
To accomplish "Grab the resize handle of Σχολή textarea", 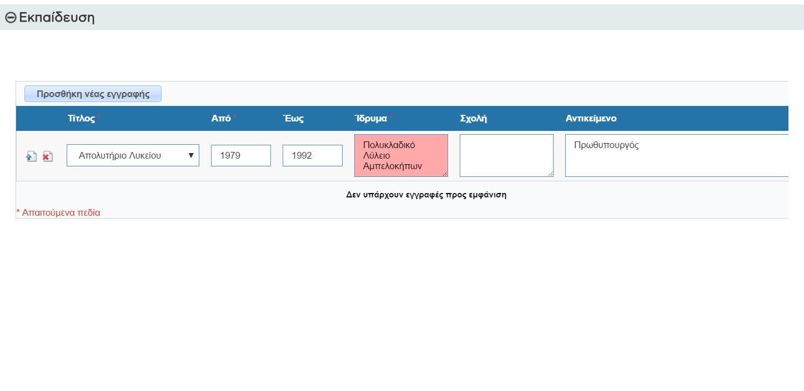I will [x=550, y=174].
